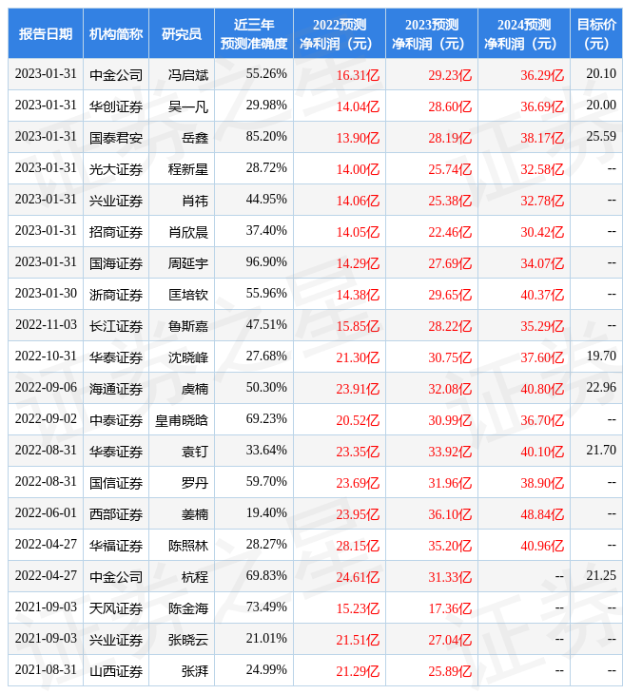Click target price 19.70

pos(601,356)
